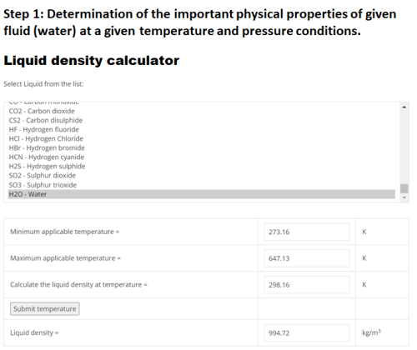Click the list scrollbar up arrow

pos(404,107)
